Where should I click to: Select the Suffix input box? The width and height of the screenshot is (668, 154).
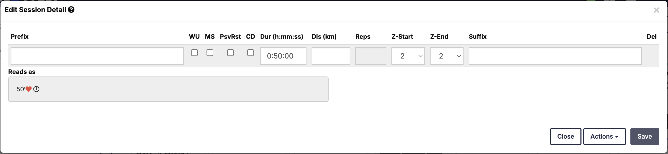click(x=555, y=56)
